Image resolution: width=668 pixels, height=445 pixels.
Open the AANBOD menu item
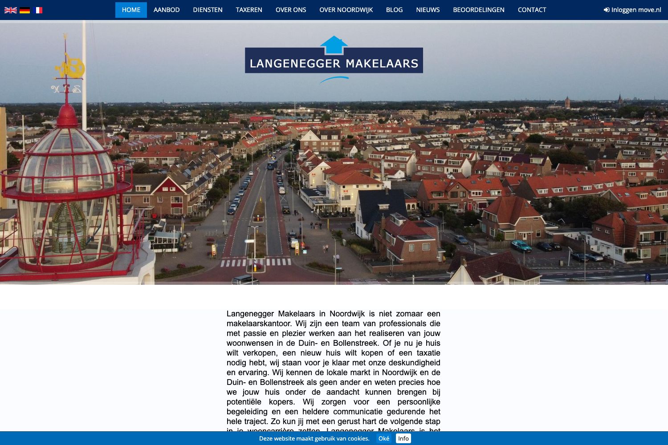coord(167,10)
